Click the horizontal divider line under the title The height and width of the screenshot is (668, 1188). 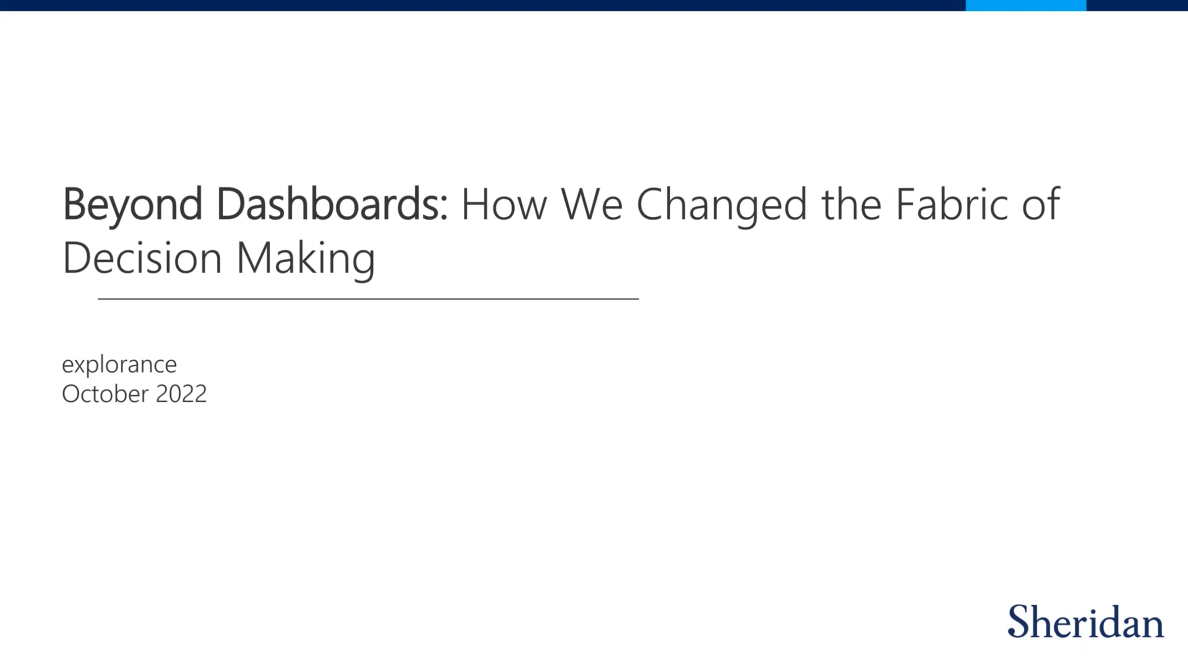point(368,299)
